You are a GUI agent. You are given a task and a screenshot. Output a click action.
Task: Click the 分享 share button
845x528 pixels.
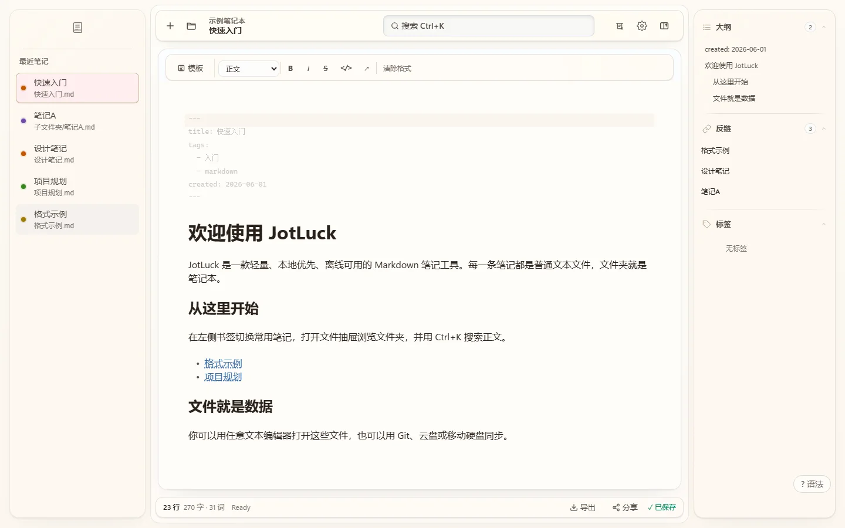point(625,507)
